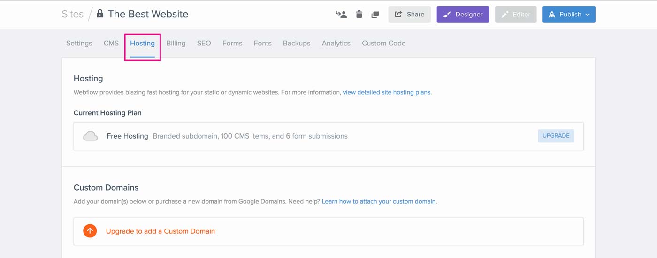
Task: Open the Custom Code tab
Action: (384, 43)
